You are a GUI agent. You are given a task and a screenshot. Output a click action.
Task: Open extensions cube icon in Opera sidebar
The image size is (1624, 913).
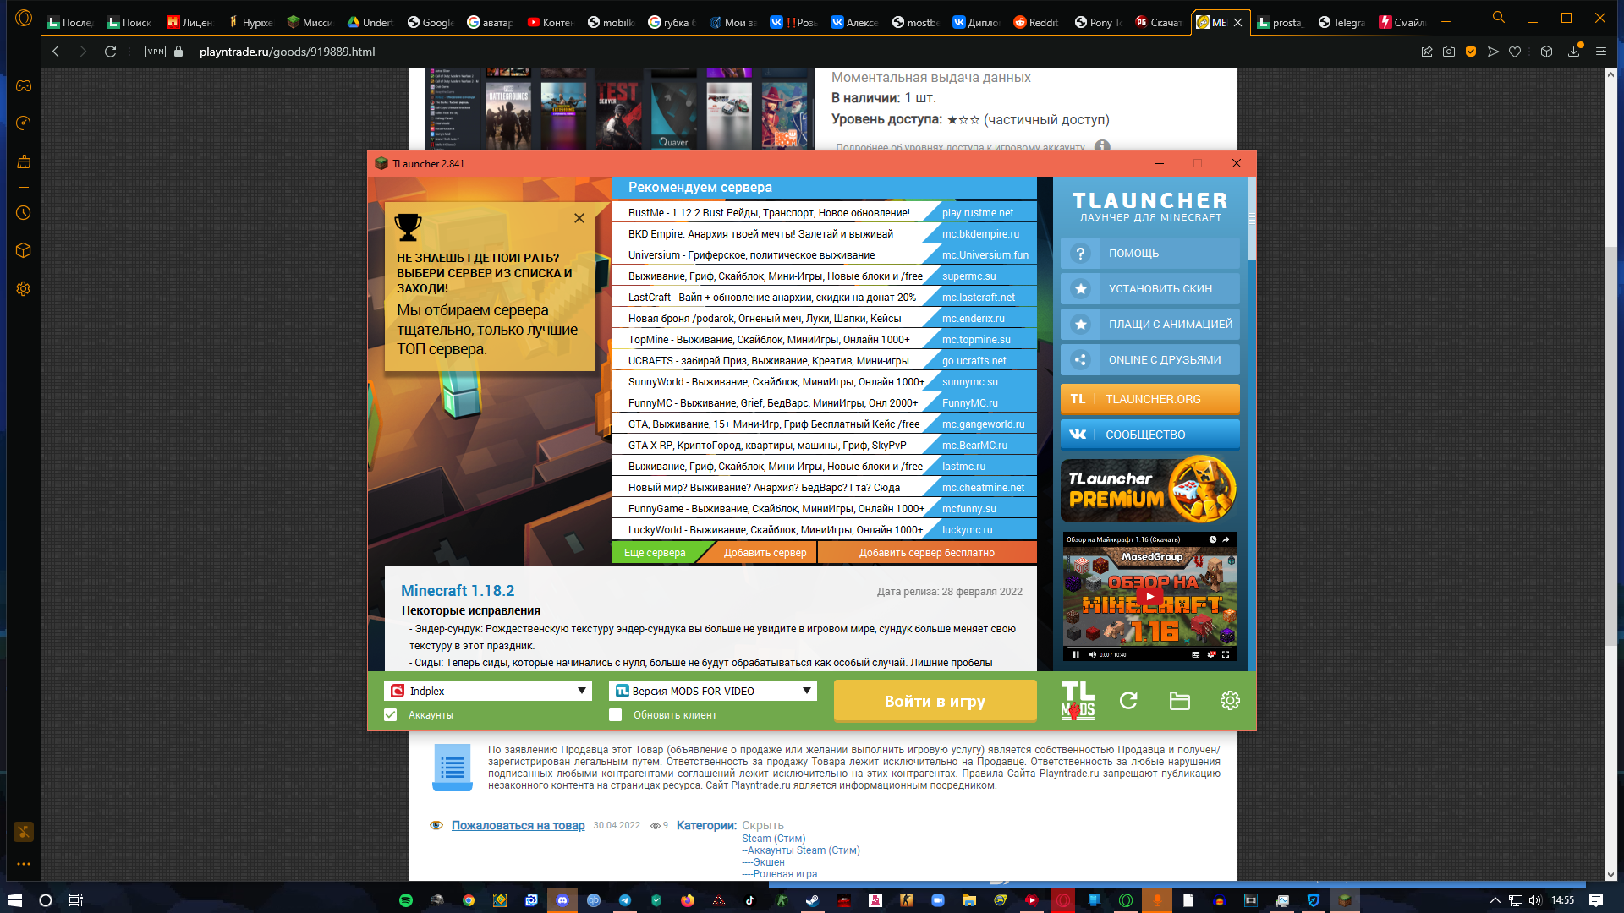(x=24, y=250)
